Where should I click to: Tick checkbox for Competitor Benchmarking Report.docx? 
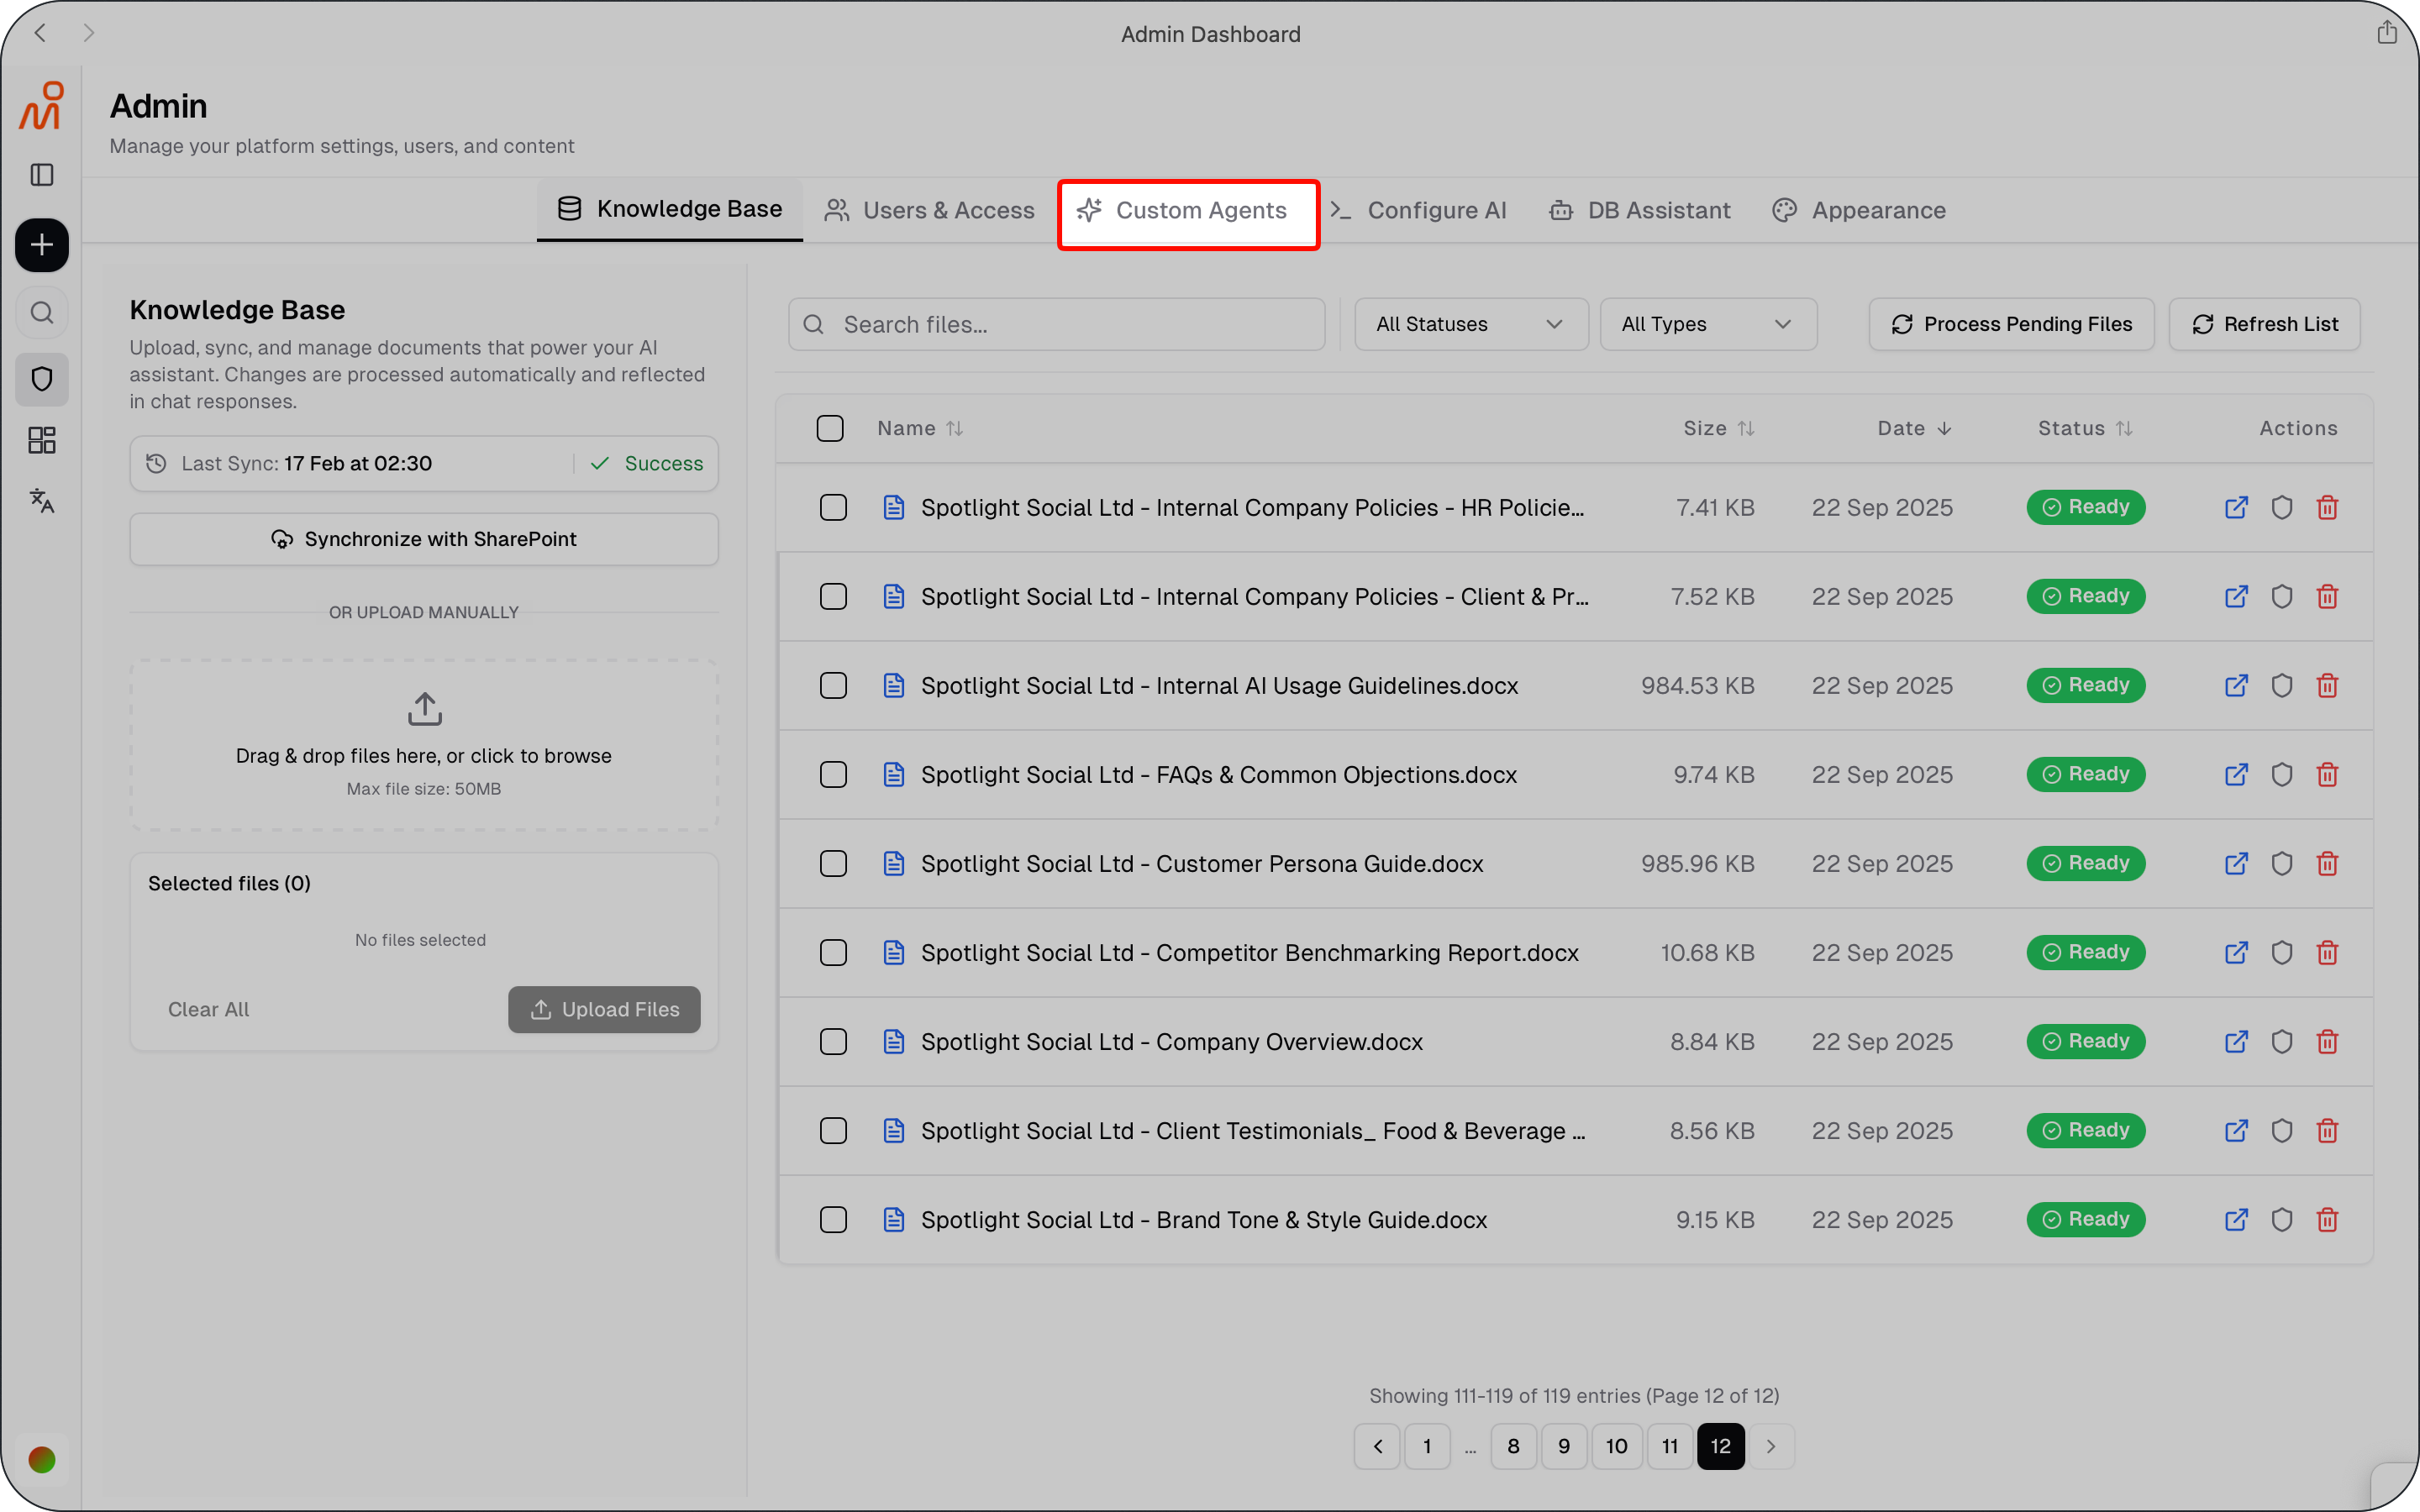coord(833,953)
